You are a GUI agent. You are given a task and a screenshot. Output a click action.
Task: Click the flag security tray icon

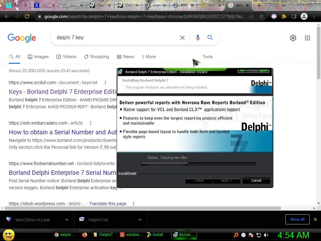(251, 235)
